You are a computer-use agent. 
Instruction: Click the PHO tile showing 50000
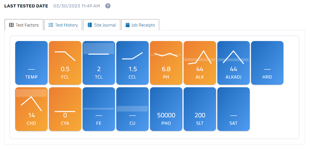[x=166, y=109]
